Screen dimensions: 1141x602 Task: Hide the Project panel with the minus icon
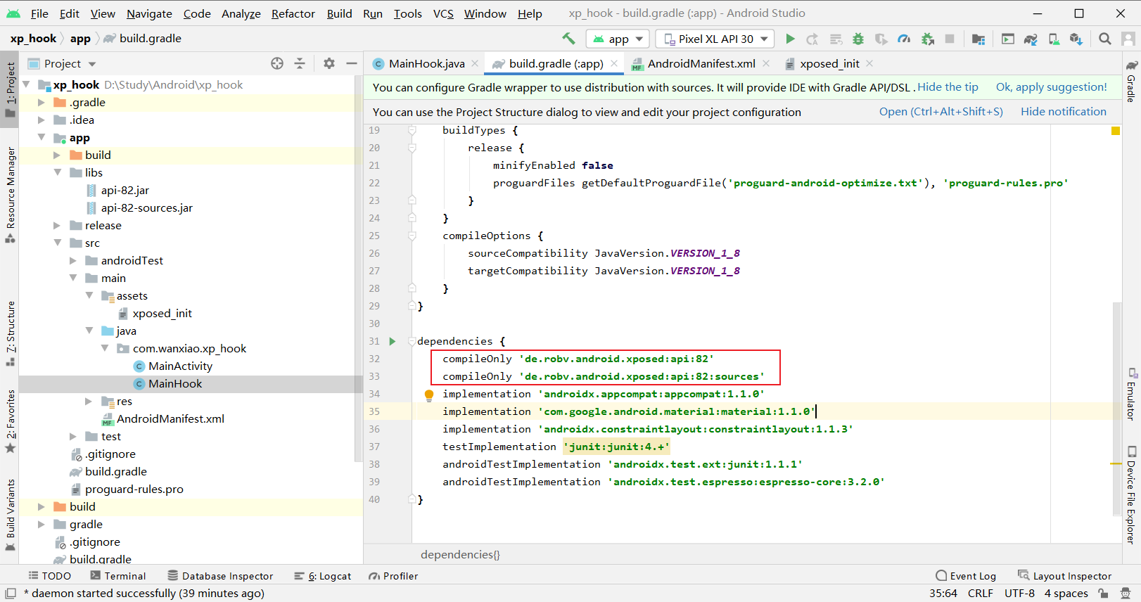[x=352, y=63]
